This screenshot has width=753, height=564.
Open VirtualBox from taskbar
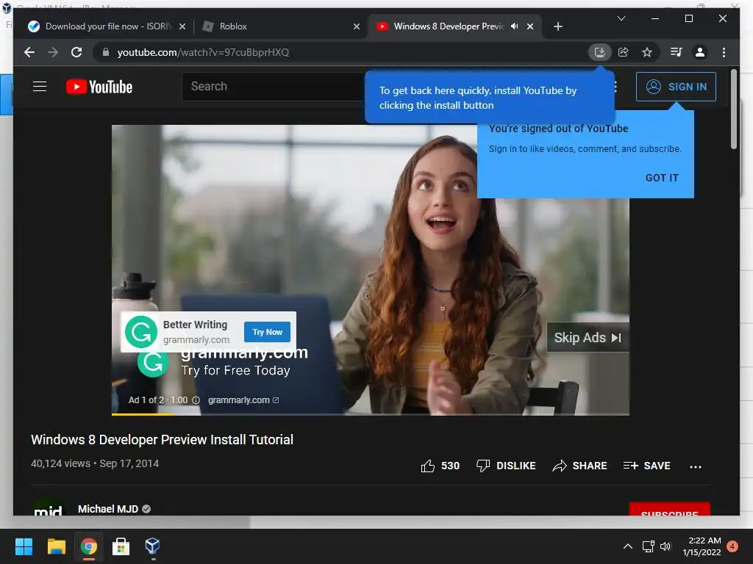[152, 546]
